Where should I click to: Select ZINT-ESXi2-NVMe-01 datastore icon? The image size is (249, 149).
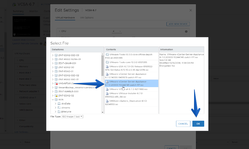(x=56, y=59)
